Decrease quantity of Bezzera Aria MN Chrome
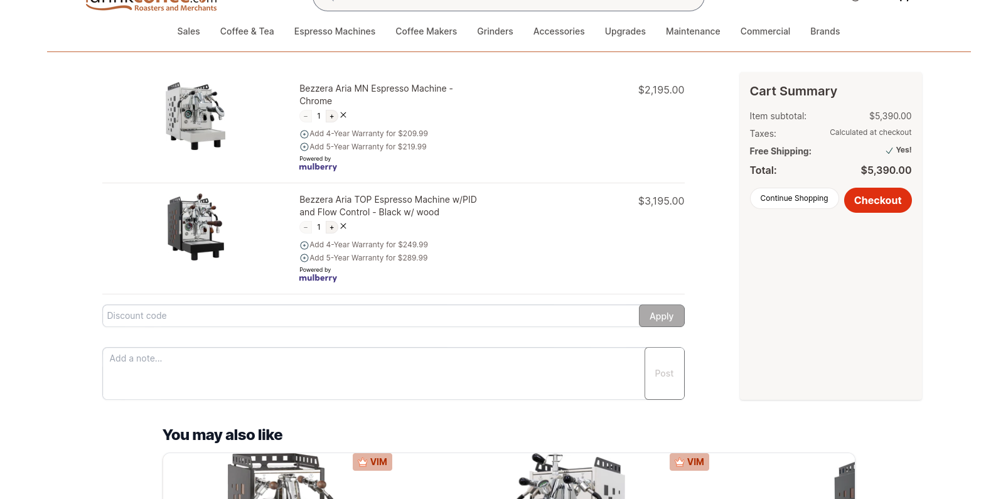Viewport: 991px width, 499px height. click(306, 116)
